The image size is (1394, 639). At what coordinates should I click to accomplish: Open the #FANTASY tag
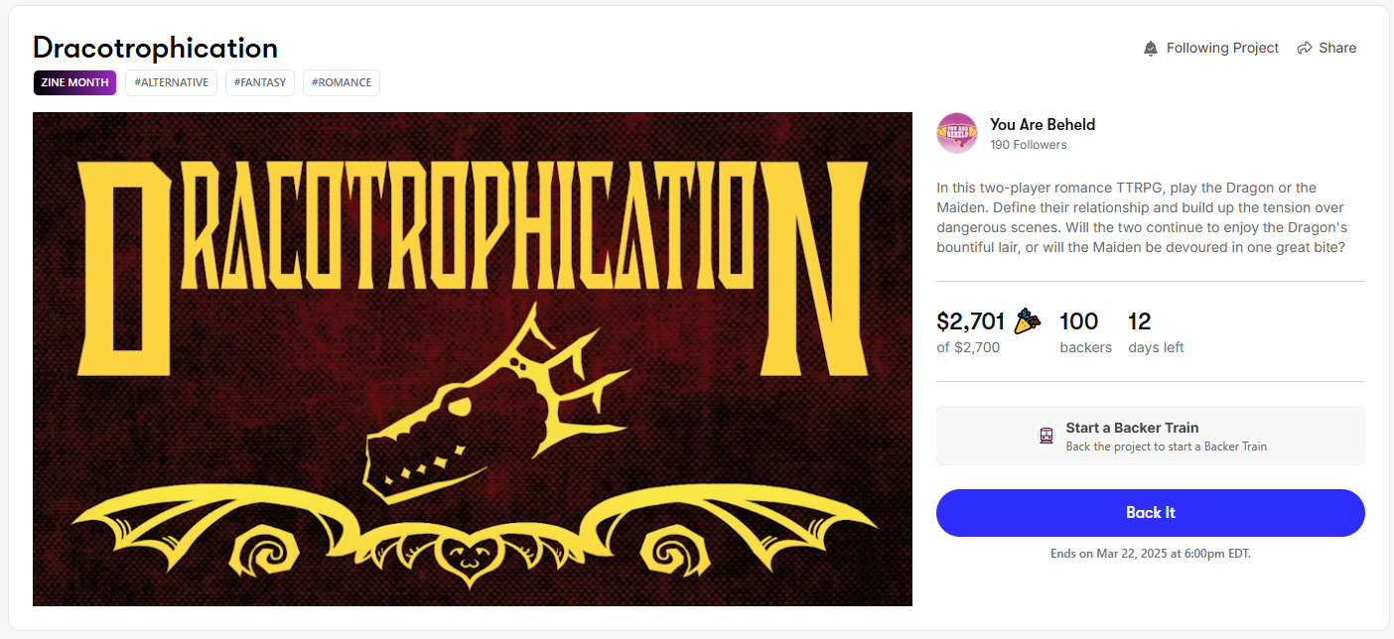[260, 82]
